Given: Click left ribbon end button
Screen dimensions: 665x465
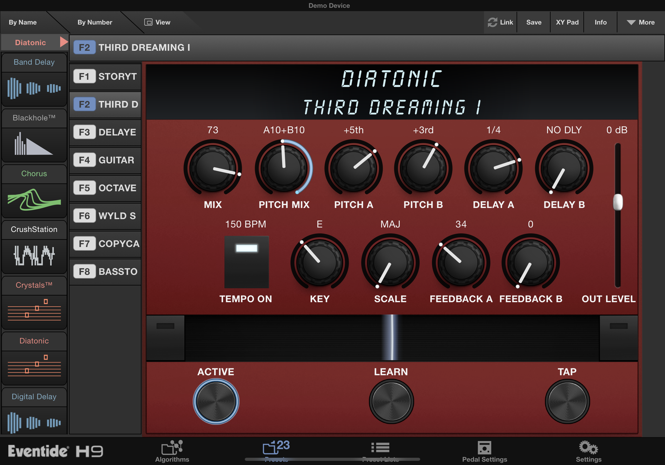Looking at the screenshot, I should click(x=165, y=338).
